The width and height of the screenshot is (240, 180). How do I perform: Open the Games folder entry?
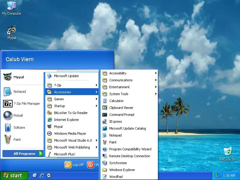72,99
